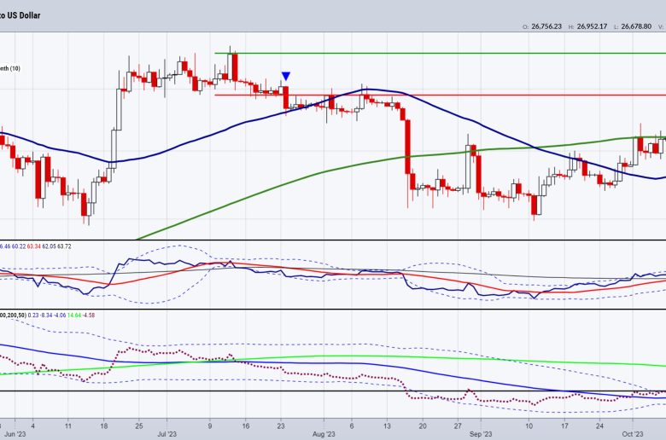Select the high price value 26,952.17
666x440 pixels.
click(592, 26)
